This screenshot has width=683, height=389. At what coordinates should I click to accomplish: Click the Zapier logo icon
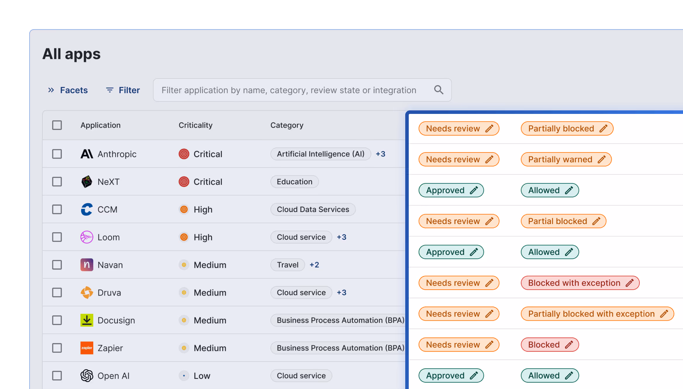point(87,348)
